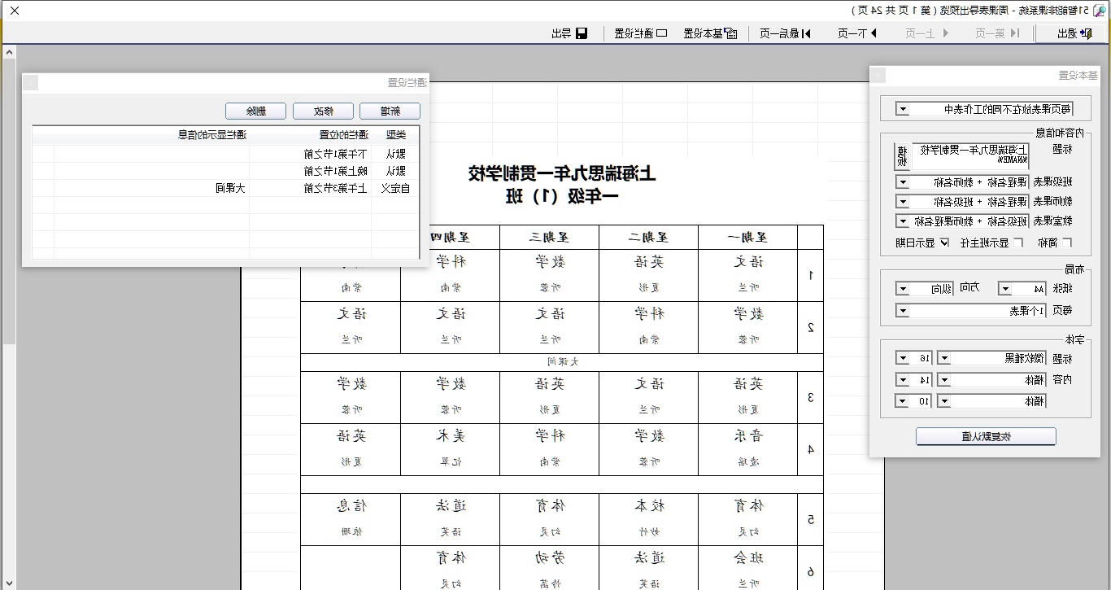
Task: Click the 通栏的位置 column header
Action: [311, 135]
